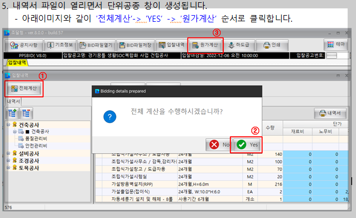The width and height of the screenshot is (356, 218).
Task: Click BID파일열기 to open a BID file
Action: pyautogui.click(x=97, y=45)
